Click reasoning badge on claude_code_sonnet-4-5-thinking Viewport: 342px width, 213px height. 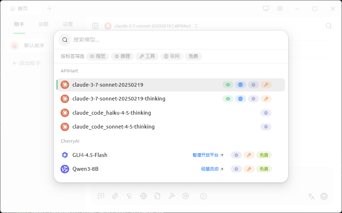(x=266, y=127)
